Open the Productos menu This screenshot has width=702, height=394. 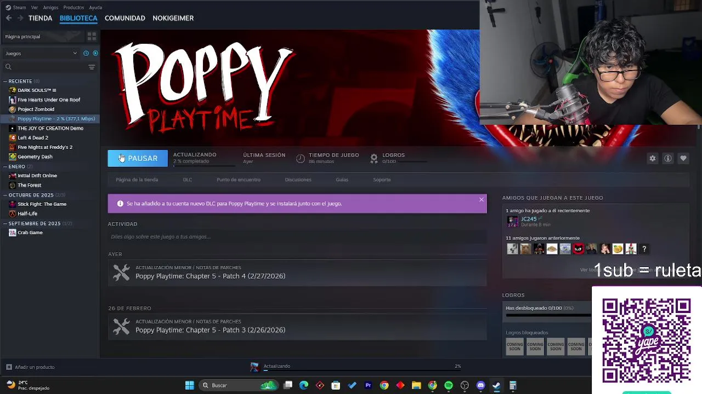(73, 8)
